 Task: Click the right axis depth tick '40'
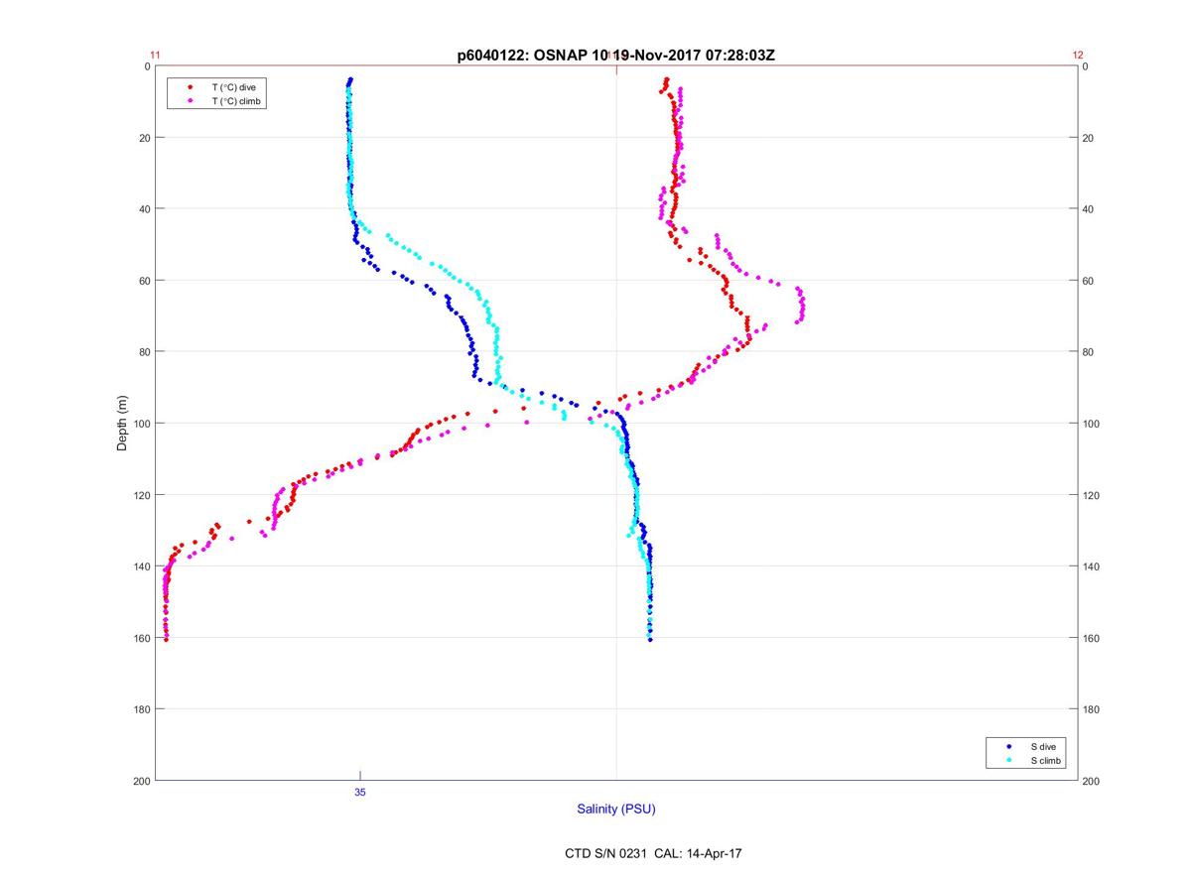point(1088,209)
